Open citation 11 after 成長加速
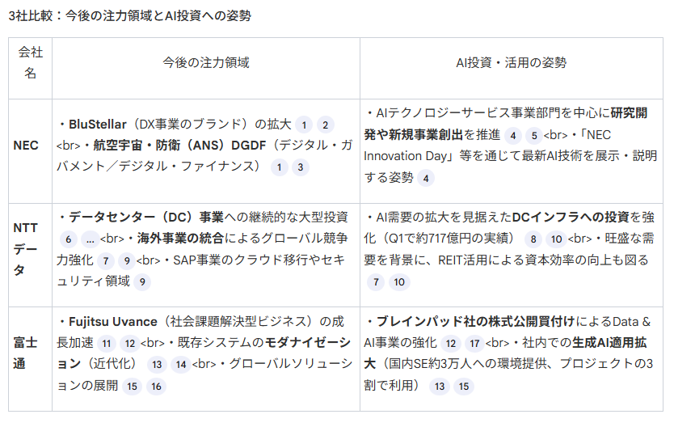 [x=107, y=344]
